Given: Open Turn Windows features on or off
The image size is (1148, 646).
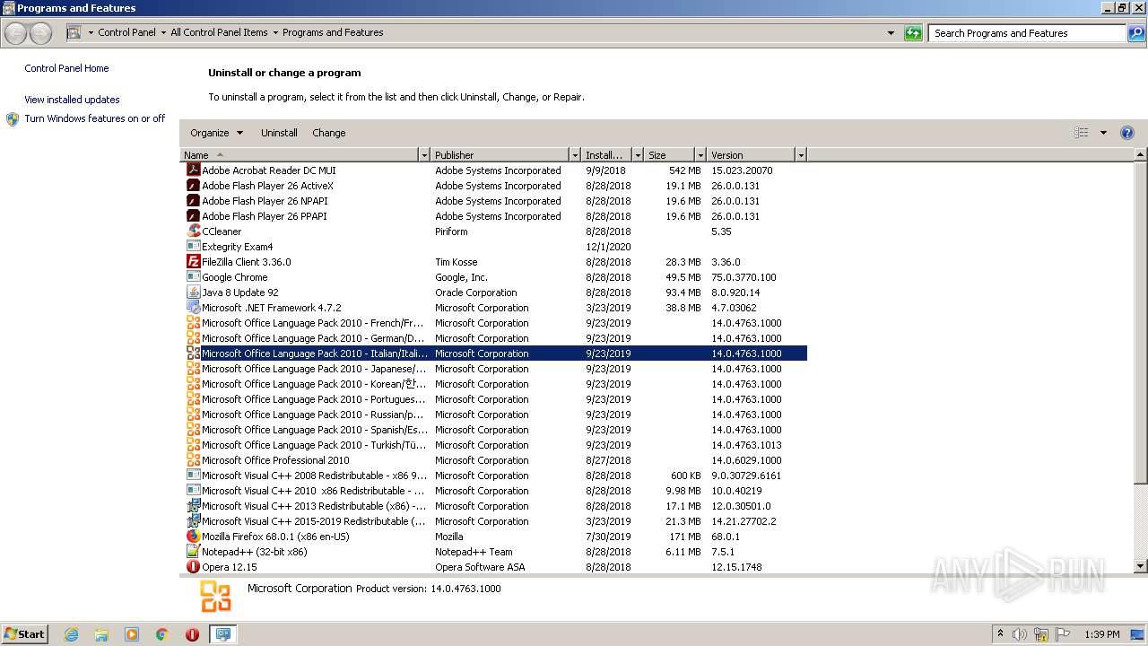Looking at the screenshot, I should [94, 118].
